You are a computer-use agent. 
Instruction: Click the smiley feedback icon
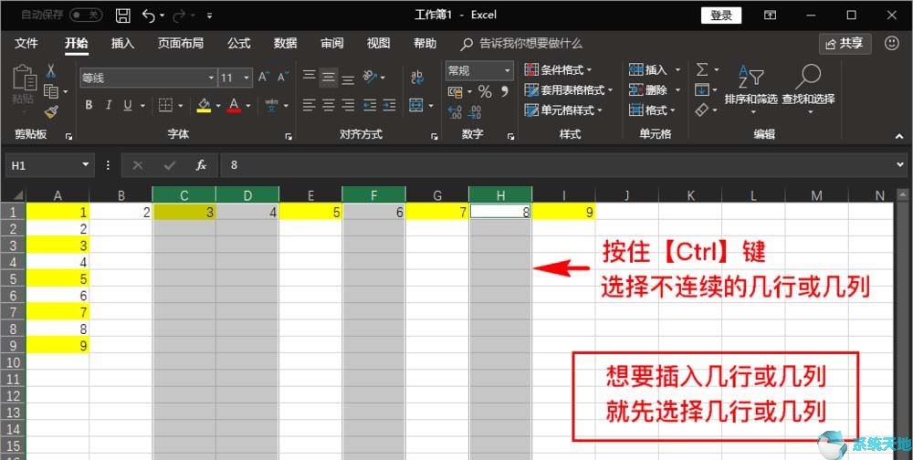point(891,43)
